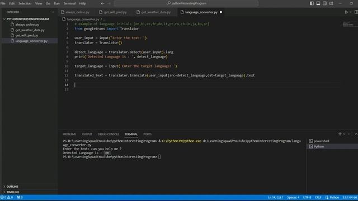This screenshot has height=201, width=358.
Task: Select the Python terminal instance
Action: click(x=332, y=146)
